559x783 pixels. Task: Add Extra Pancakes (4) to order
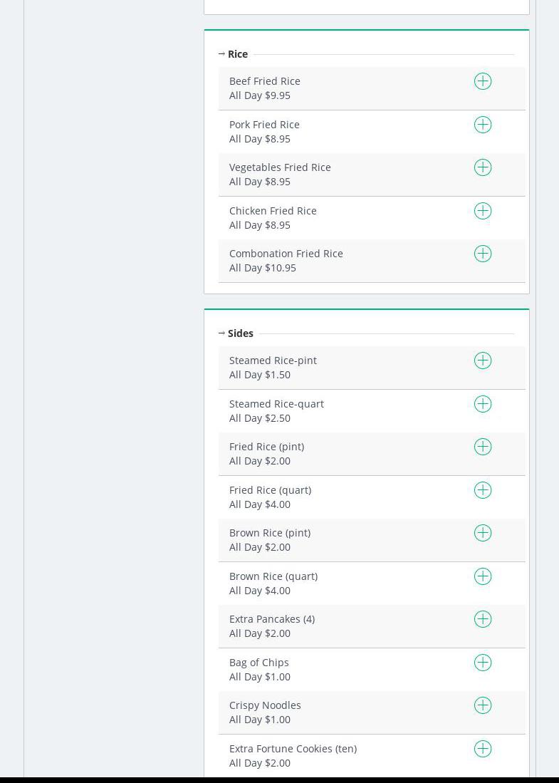(x=483, y=619)
